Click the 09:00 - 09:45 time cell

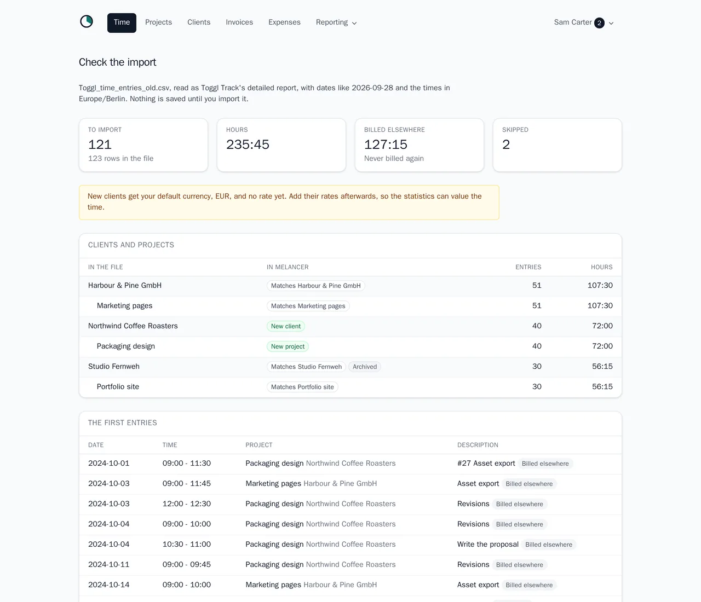point(187,564)
